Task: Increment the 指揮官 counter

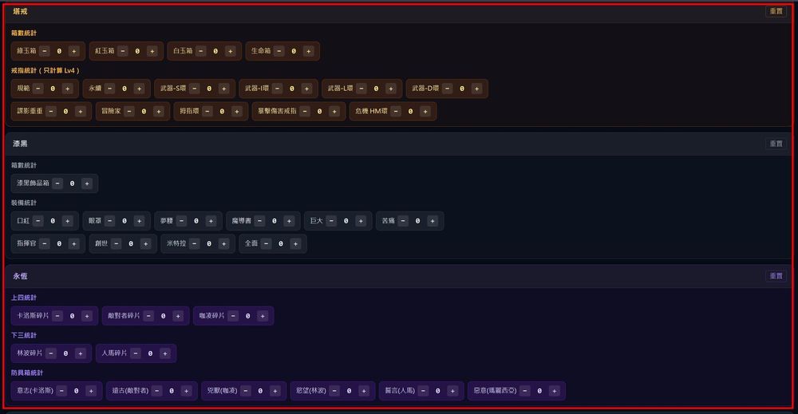Action: coord(73,244)
